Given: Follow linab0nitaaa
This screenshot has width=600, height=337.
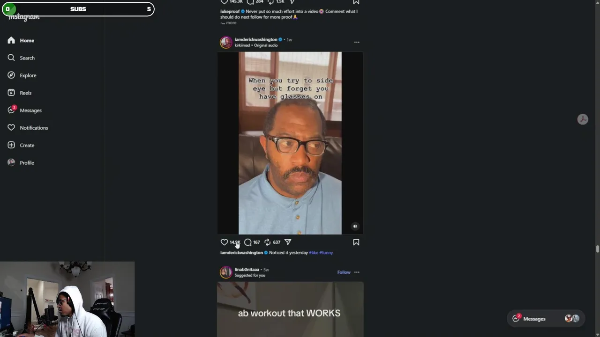Looking at the screenshot, I should coord(344,272).
